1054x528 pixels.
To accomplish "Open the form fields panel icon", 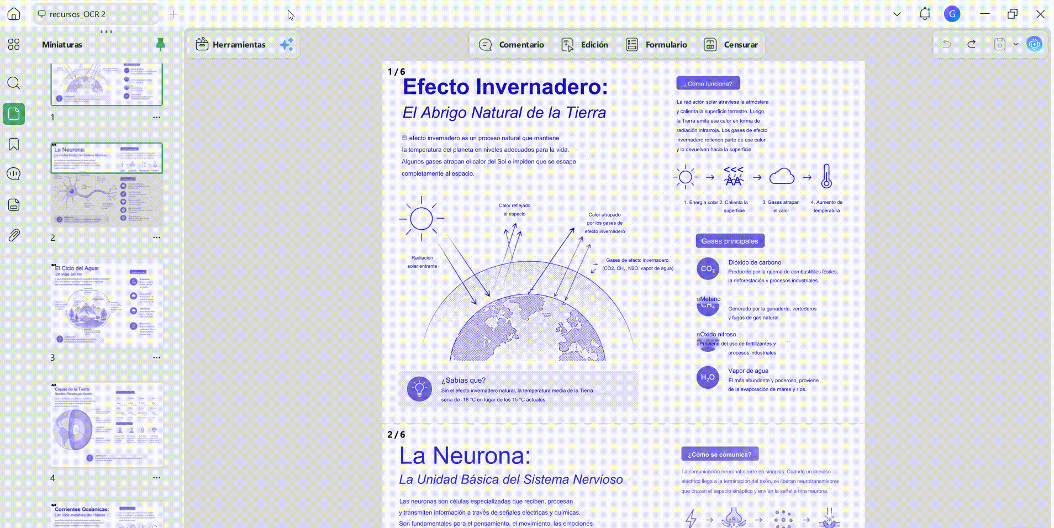I will [14, 204].
